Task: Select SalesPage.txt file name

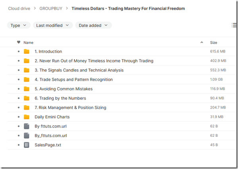Action: 48,145
